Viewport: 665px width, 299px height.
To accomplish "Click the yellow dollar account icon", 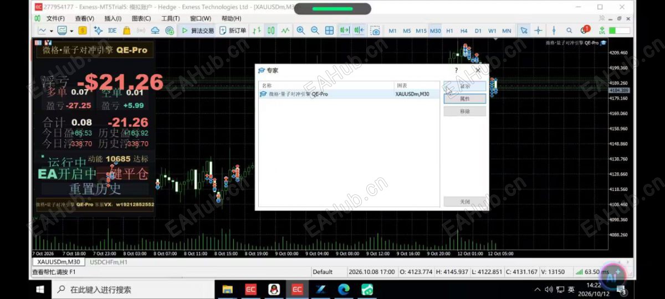I will pyautogui.click(x=82, y=30).
